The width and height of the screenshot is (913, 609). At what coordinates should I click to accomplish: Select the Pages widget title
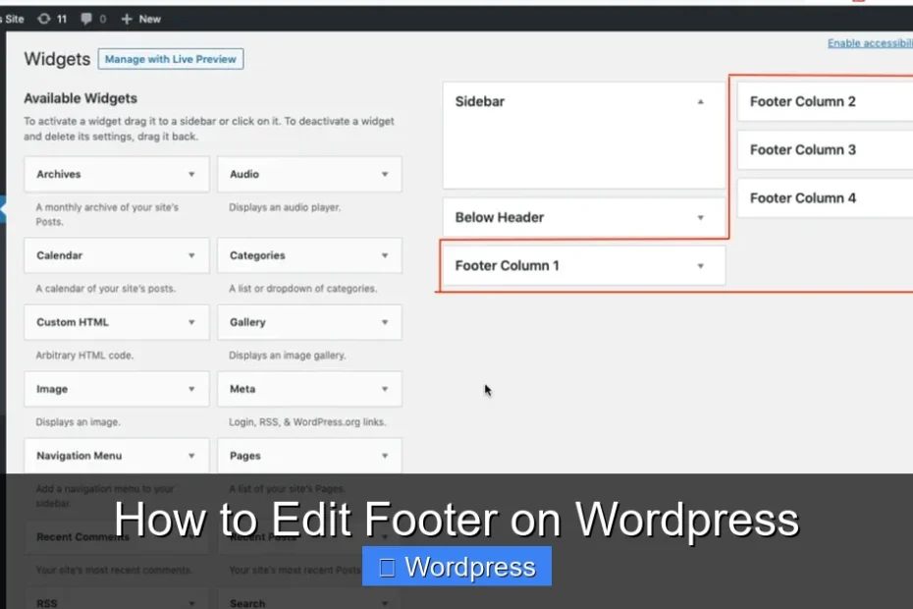click(x=245, y=456)
